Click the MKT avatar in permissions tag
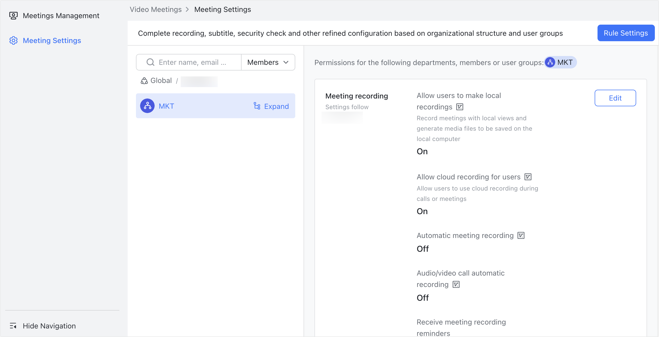 coord(550,62)
